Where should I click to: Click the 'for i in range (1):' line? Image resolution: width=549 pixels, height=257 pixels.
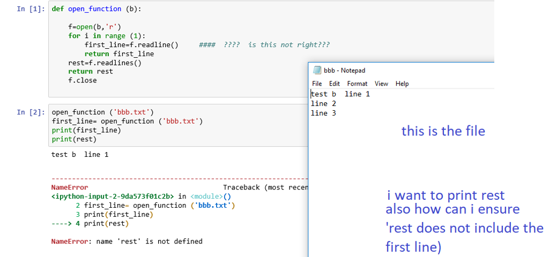coord(107,36)
